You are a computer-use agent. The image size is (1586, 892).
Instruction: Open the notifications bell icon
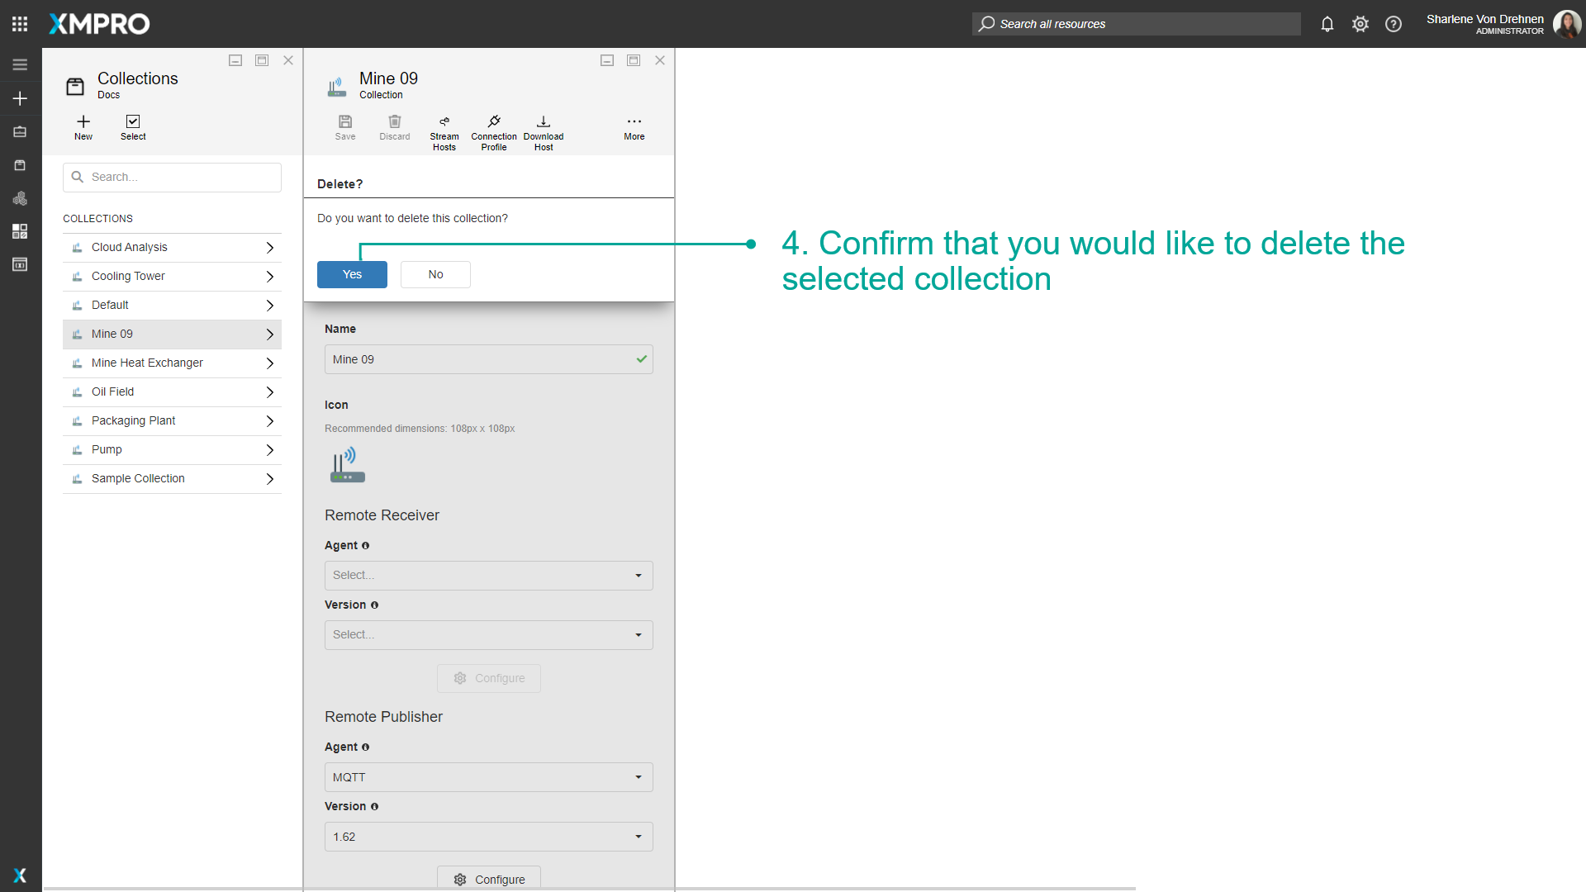pos(1327,24)
